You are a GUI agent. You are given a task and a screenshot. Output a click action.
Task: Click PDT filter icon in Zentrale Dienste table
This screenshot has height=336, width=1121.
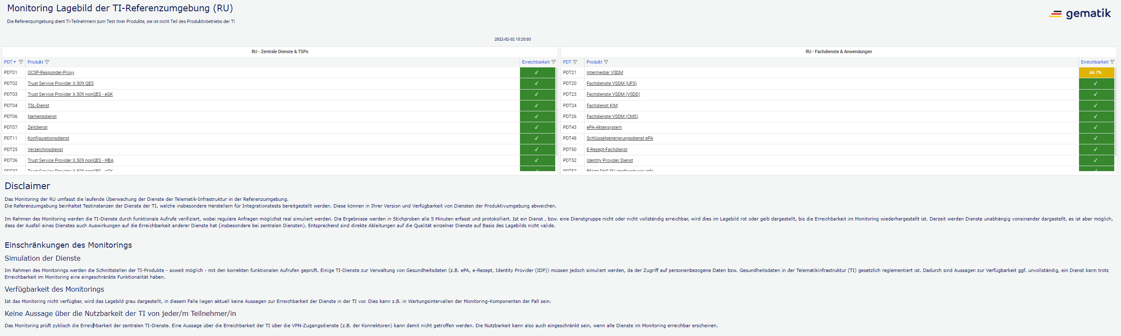coord(21,62)
